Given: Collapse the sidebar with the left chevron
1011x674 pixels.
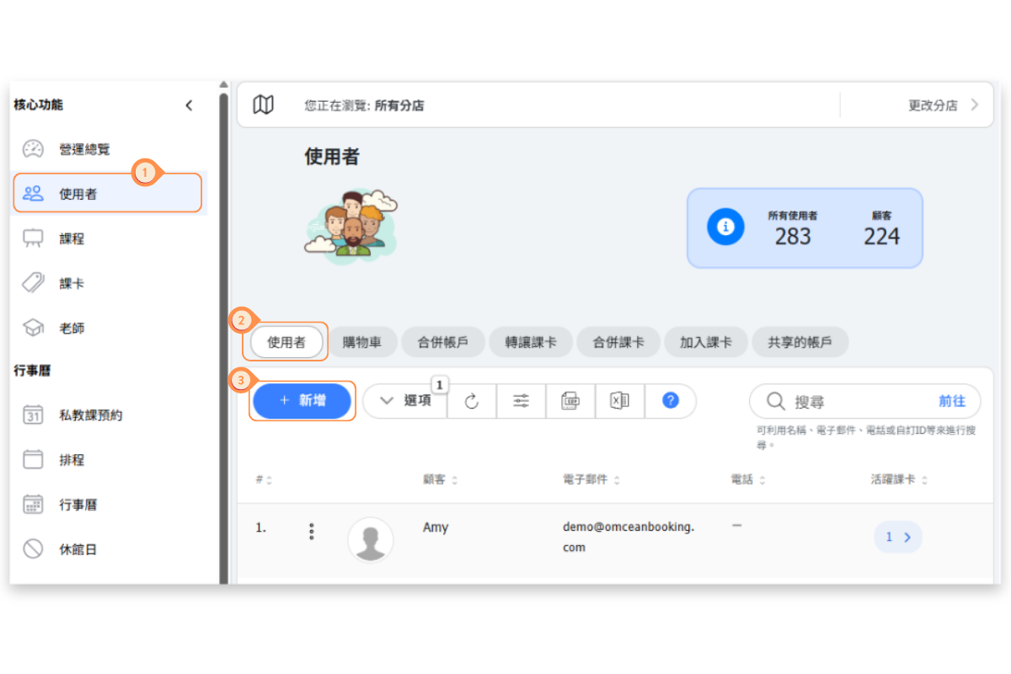Looking at the screenshot, I should coord(189,105).
